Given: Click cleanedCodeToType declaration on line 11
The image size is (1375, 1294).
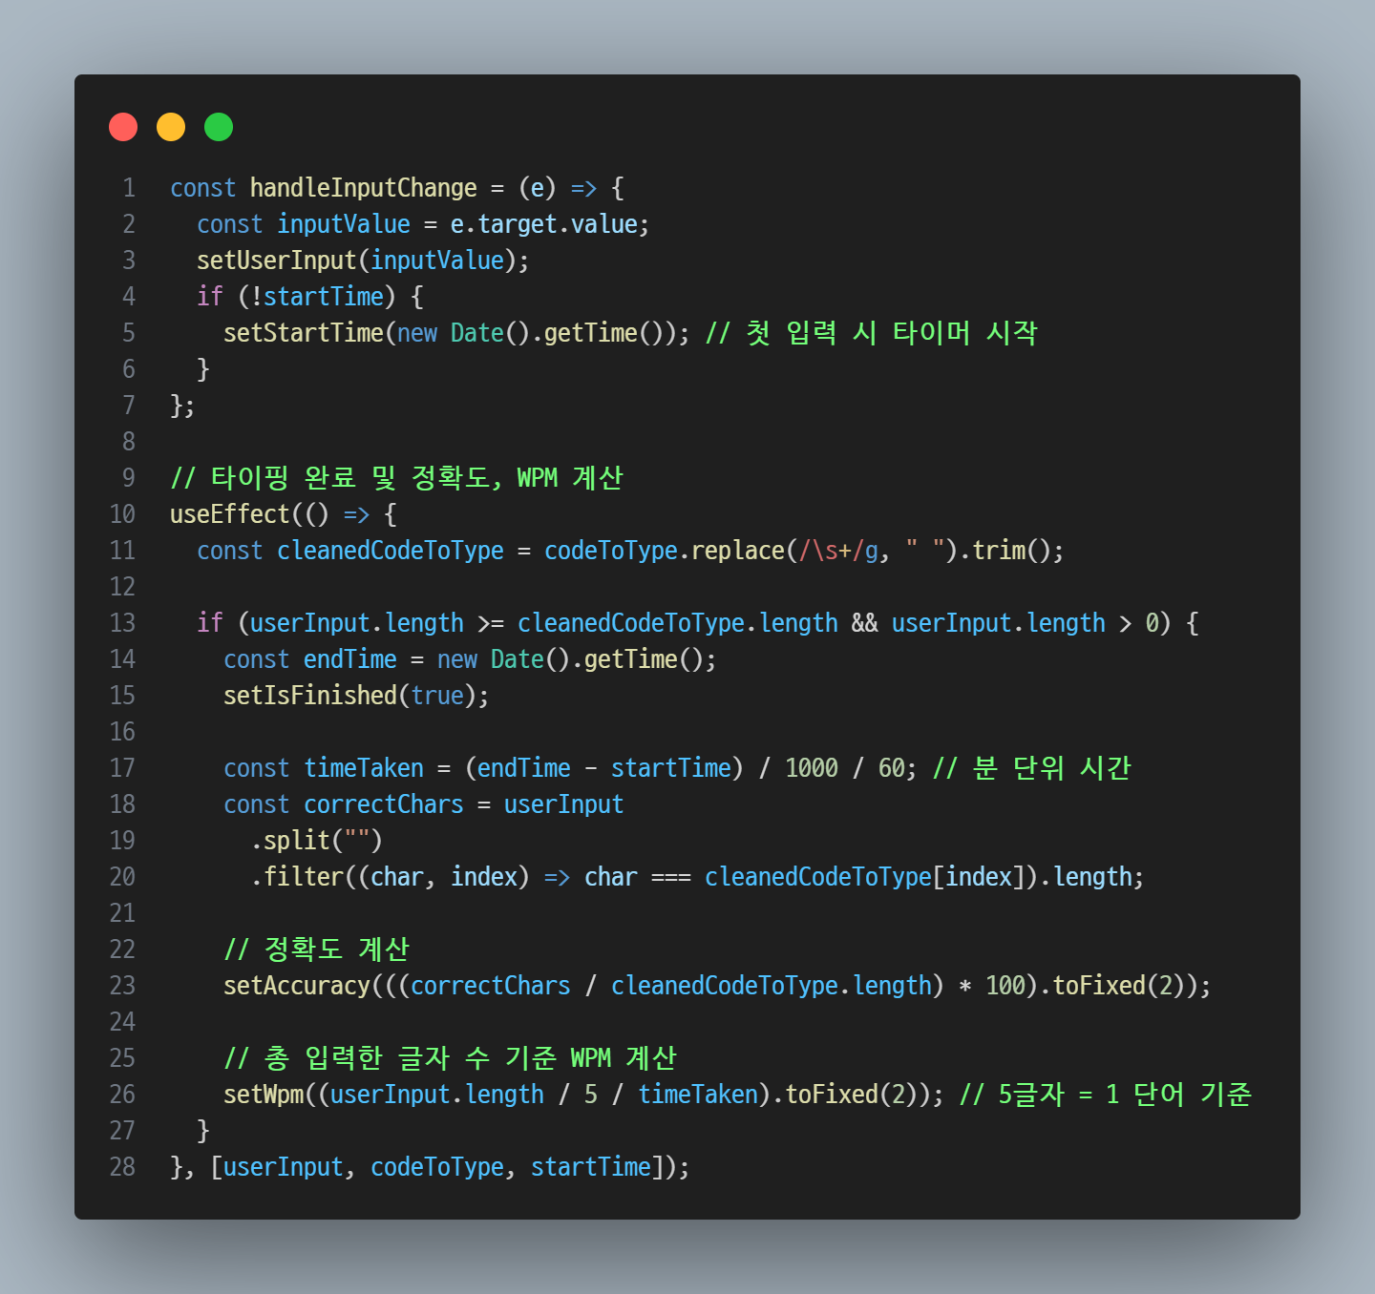Looking at the screenshot, I should pyautogui.click(x=391, y=551).
